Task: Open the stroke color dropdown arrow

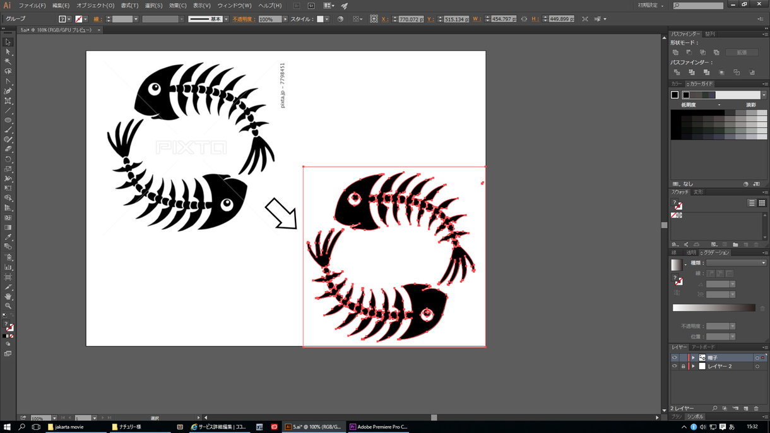Action: 86,20
